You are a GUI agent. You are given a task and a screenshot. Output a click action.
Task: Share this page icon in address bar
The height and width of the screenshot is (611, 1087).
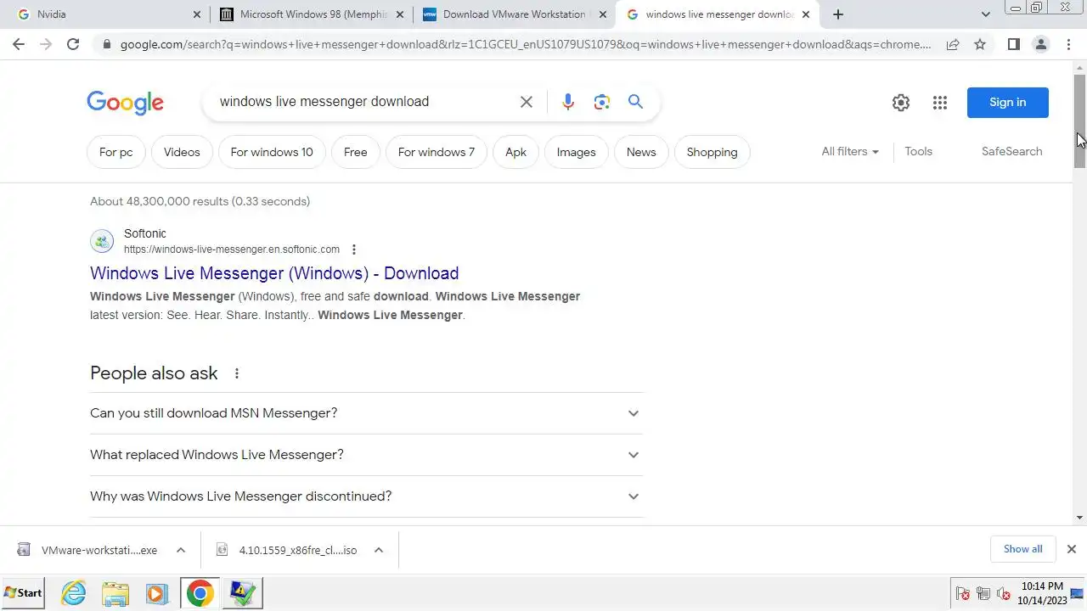coord(953,44)
